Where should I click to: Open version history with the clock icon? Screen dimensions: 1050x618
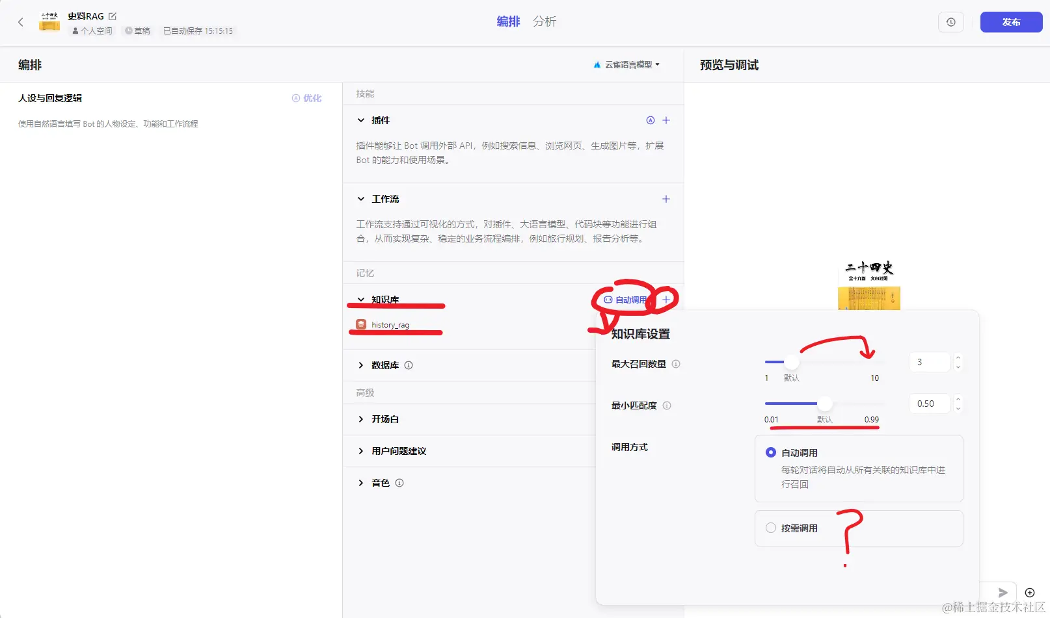pos(951,22)
